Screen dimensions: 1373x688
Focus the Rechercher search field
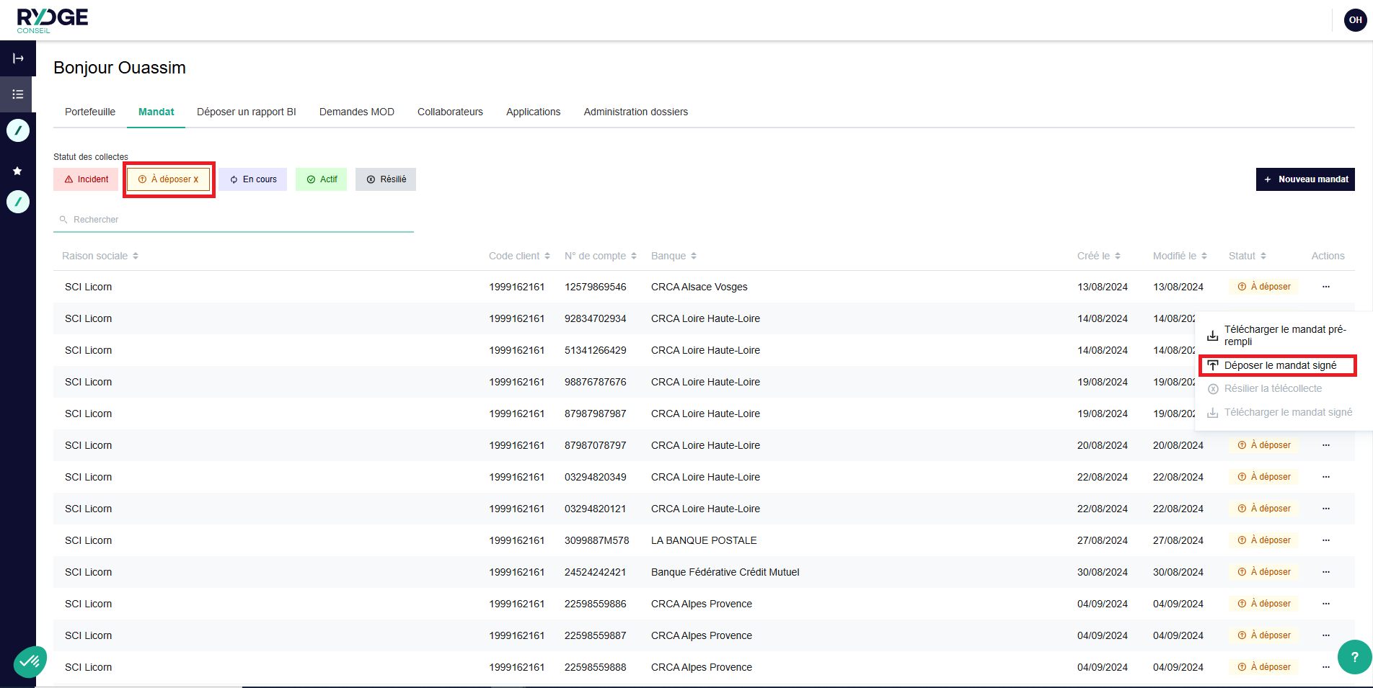click(234, 220)
